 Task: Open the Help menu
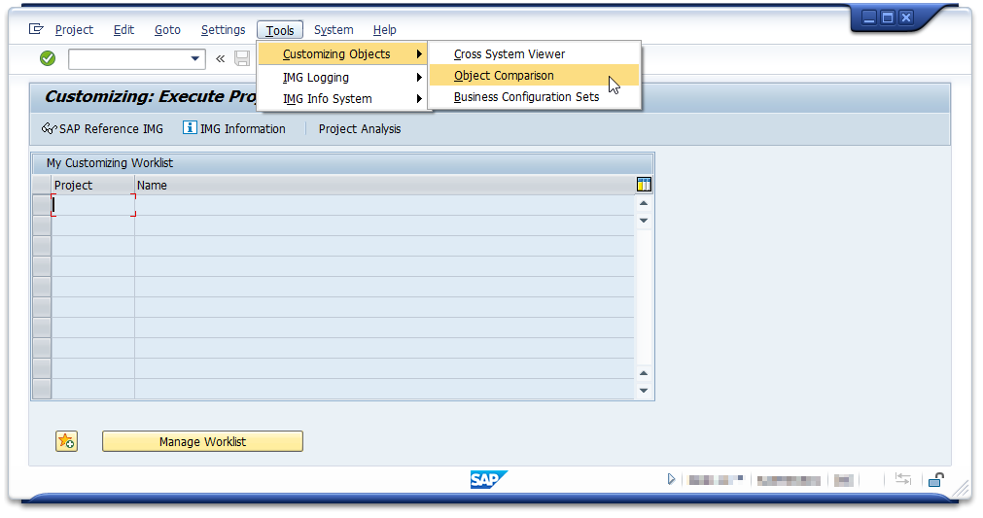tap(384, 29)
